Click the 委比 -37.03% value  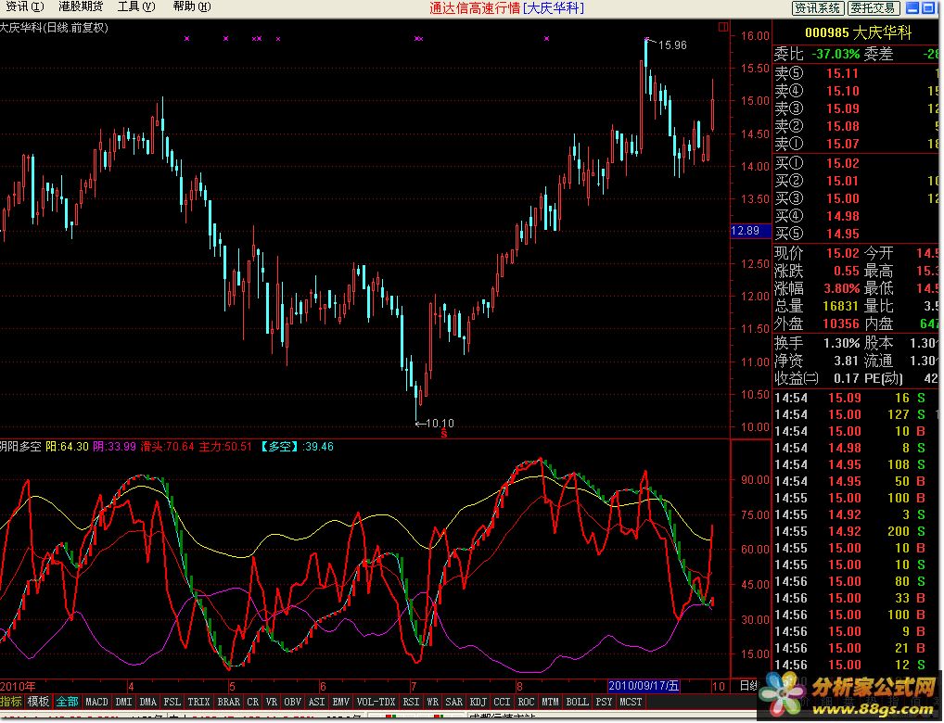tap(836, 54)
